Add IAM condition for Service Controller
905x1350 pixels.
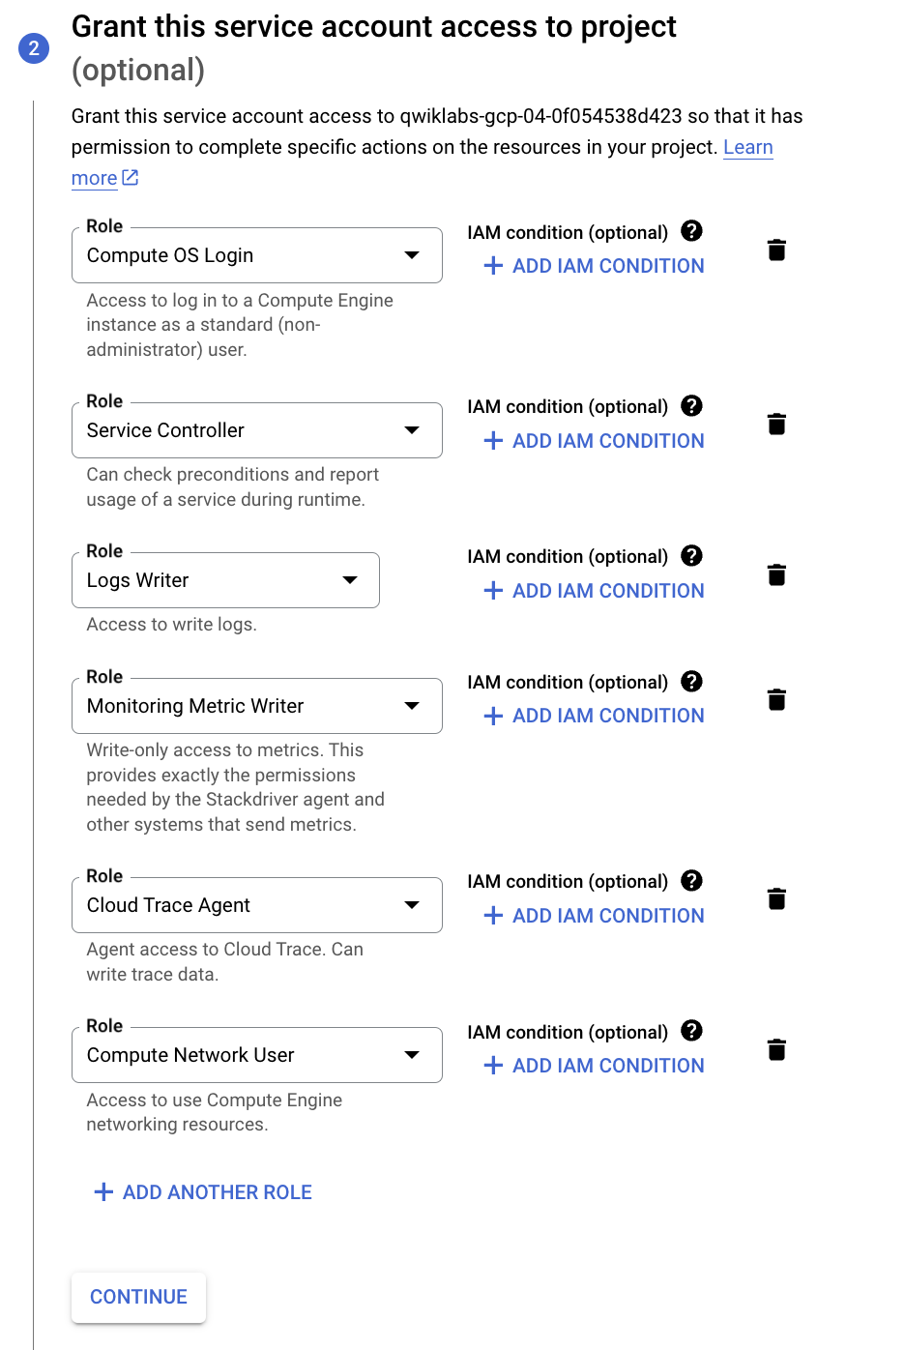pyautogui.click(x=594, y=441)
